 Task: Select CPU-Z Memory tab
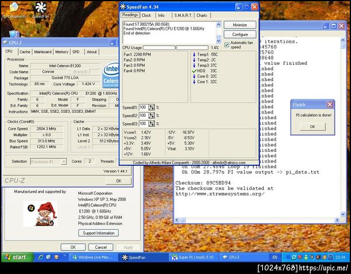click(x=61, y=51)
